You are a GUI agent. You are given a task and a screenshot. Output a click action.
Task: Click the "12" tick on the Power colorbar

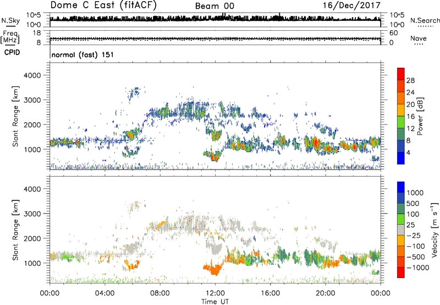(x=410, y=129)
